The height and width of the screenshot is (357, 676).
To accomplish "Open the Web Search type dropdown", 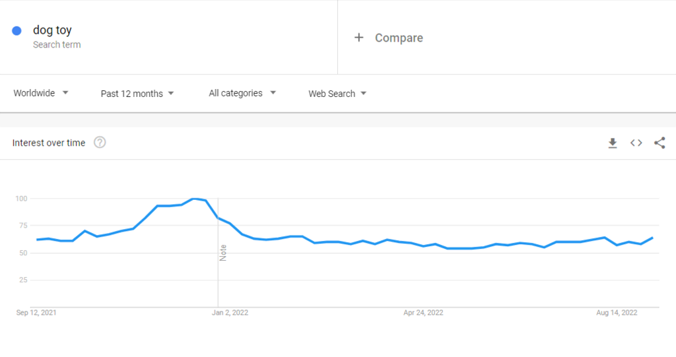I will click(337, 94).
